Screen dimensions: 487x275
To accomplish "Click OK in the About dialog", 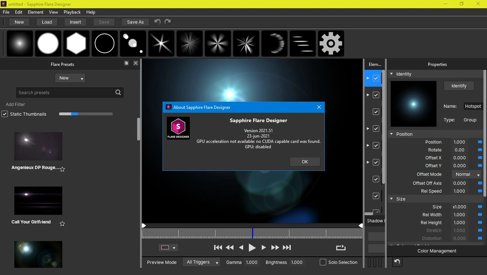I will coord(305,161).
